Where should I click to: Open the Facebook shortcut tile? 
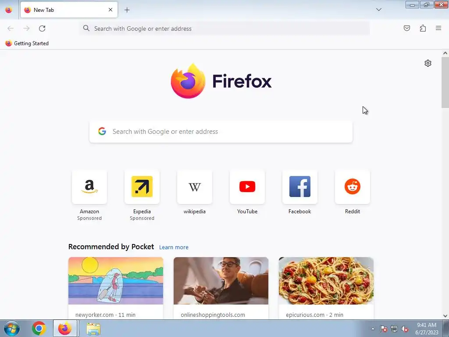[x=300, y=187]
